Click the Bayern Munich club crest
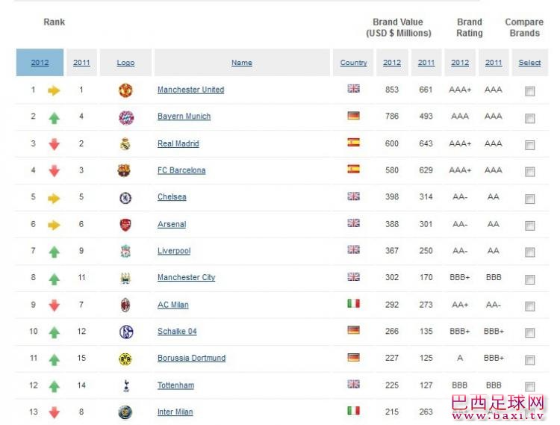 (x=125, y=117)
